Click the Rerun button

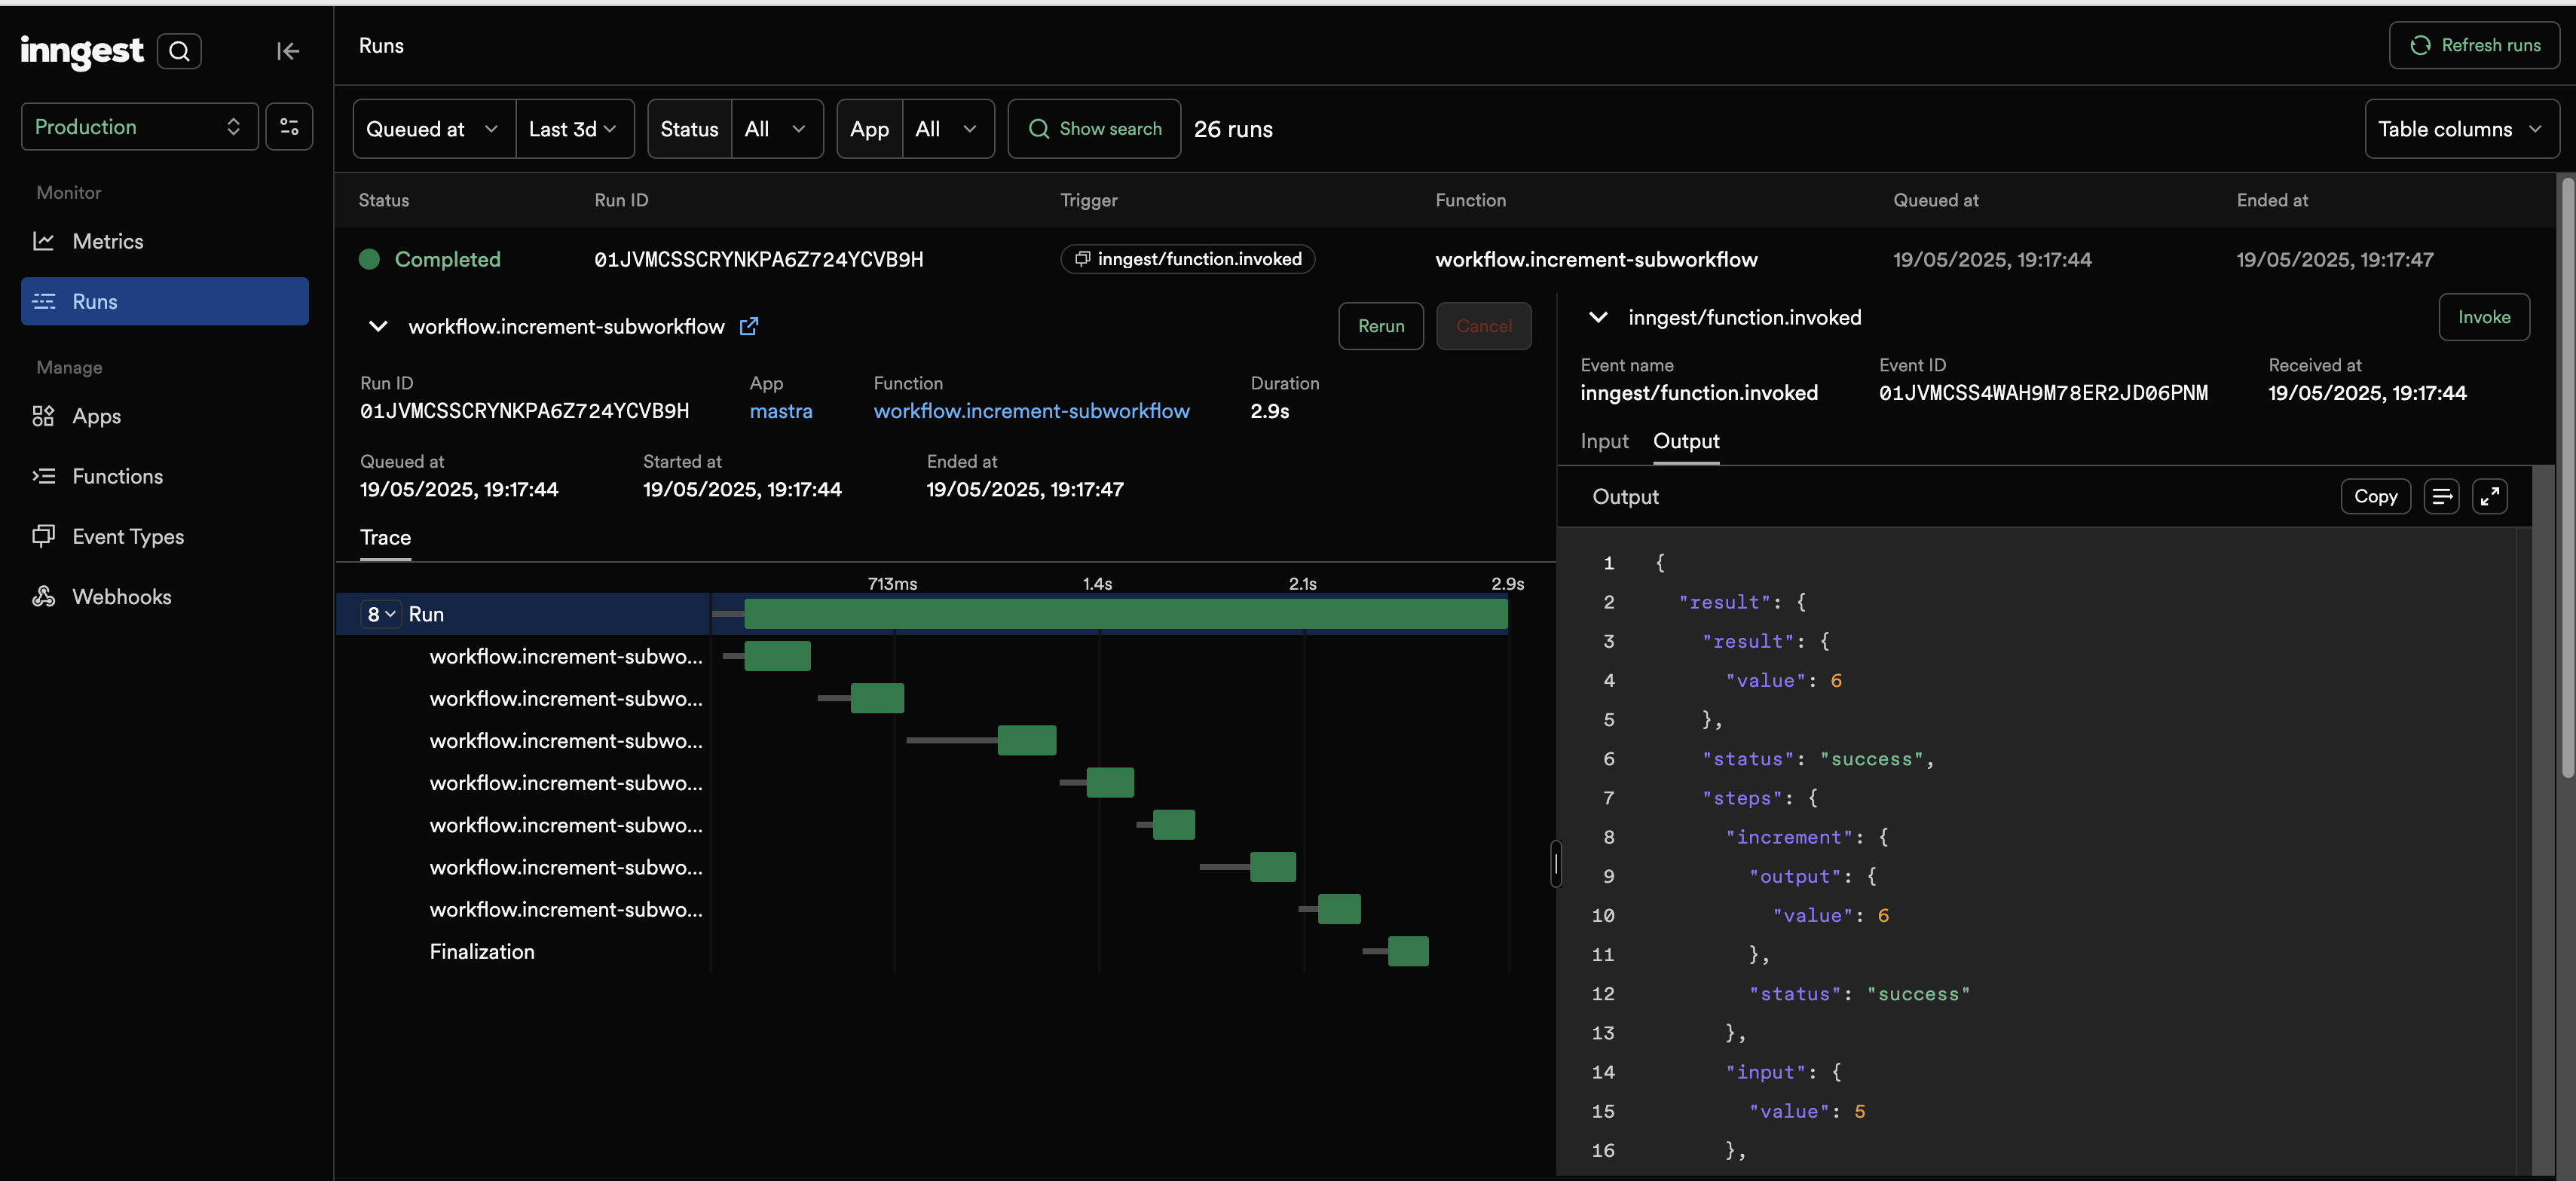click(1380, 327)
